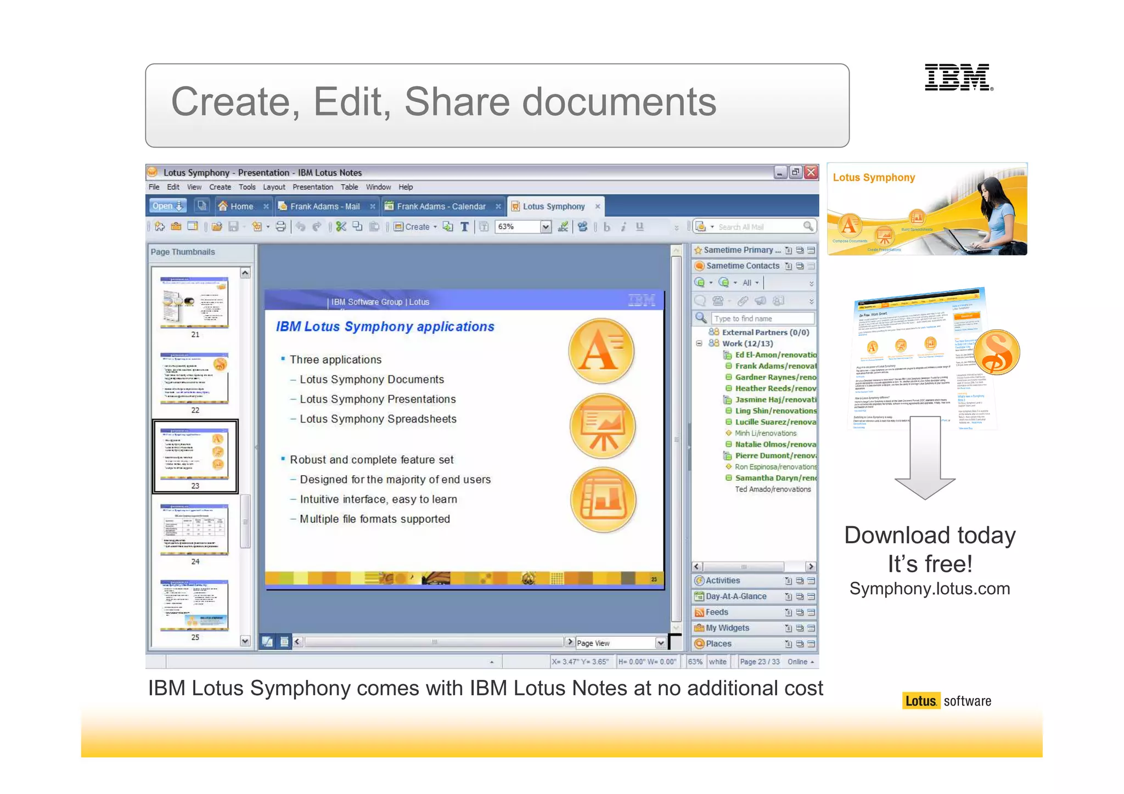This screenshot has width=1124, height=794.
Task: Click the sidebar panel layout icon in toolbar
Action: pos(193,226)
